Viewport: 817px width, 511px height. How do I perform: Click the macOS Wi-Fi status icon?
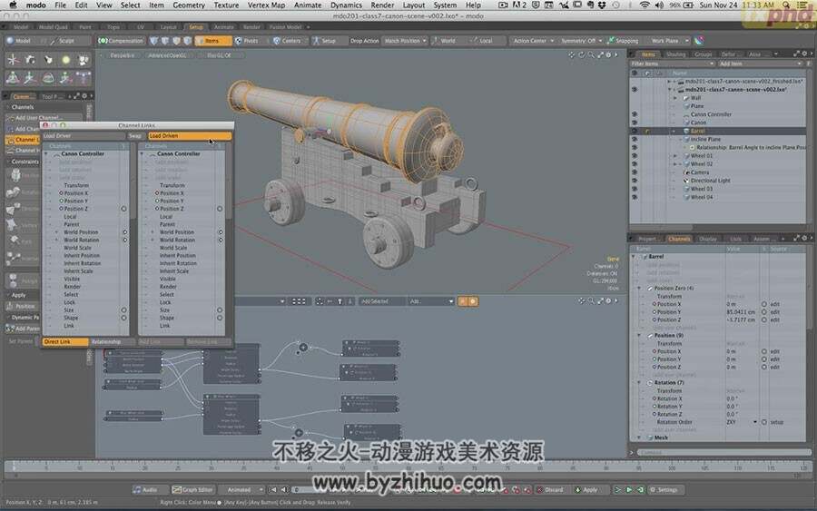(x=645, y=5)
